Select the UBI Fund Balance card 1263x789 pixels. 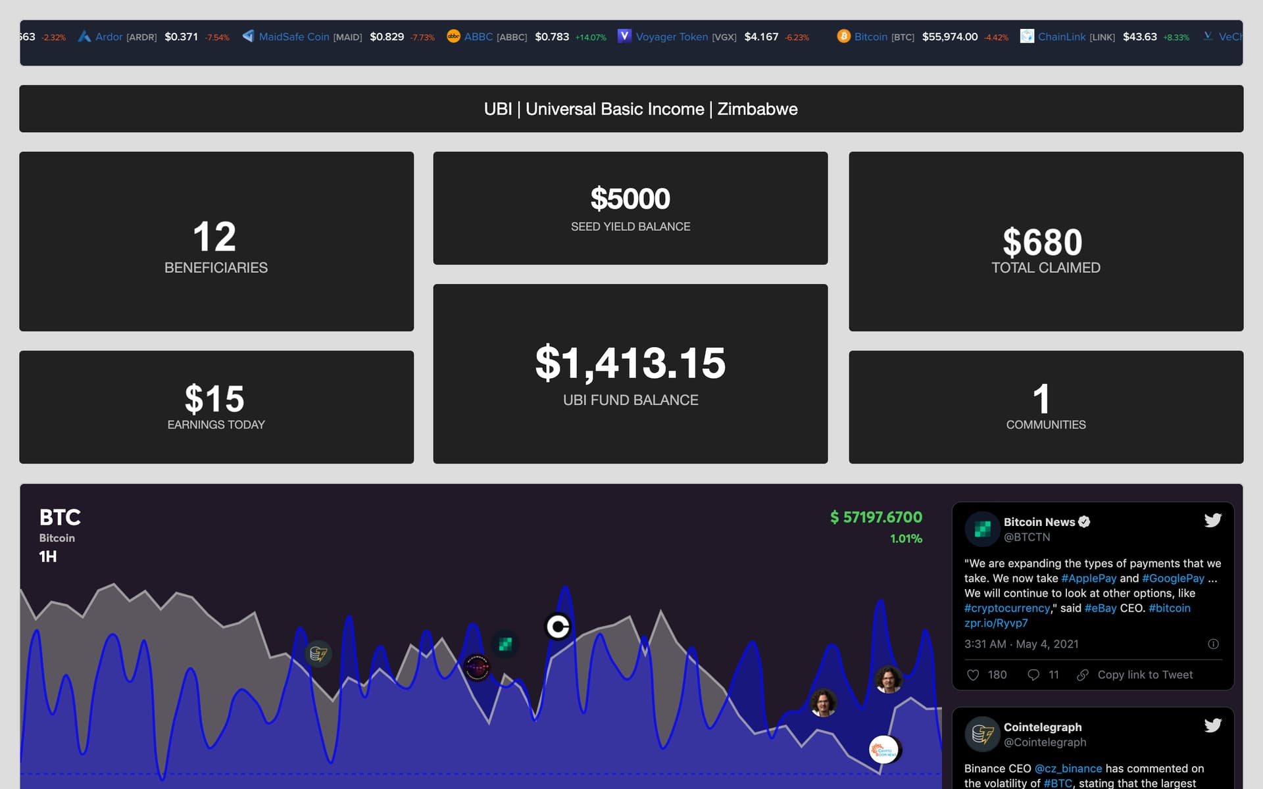point(630,373)
